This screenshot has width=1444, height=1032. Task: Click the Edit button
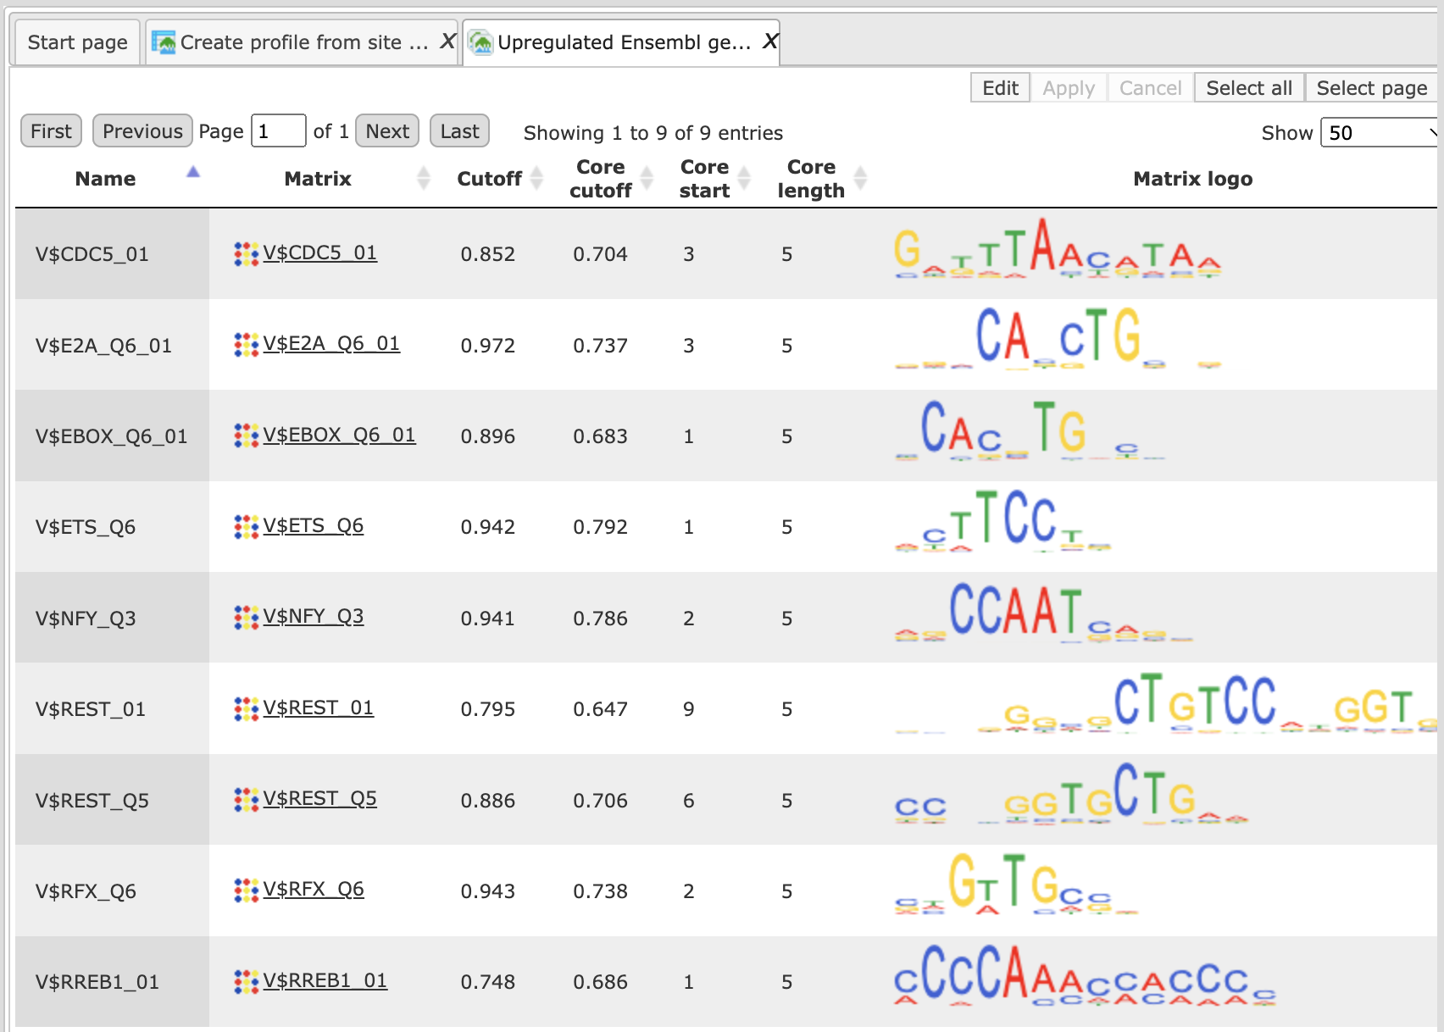[x=1000, y=88]
